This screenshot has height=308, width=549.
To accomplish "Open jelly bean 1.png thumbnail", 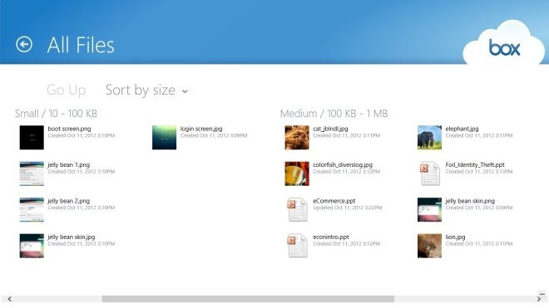I will point(32,174).
